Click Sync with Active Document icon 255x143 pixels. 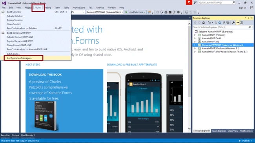(215, 23)
